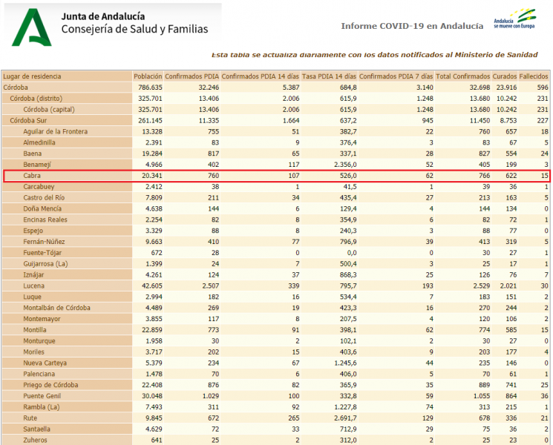
Task: Select the Fernán-Núñez row label
Action: tap(44, 242)
